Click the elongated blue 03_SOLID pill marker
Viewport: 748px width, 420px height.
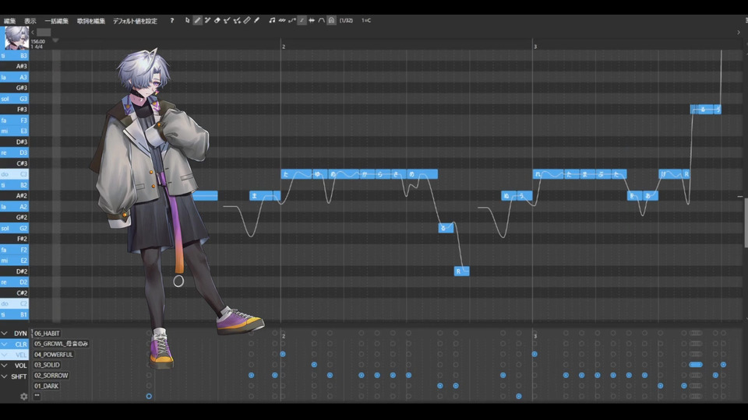696,365
